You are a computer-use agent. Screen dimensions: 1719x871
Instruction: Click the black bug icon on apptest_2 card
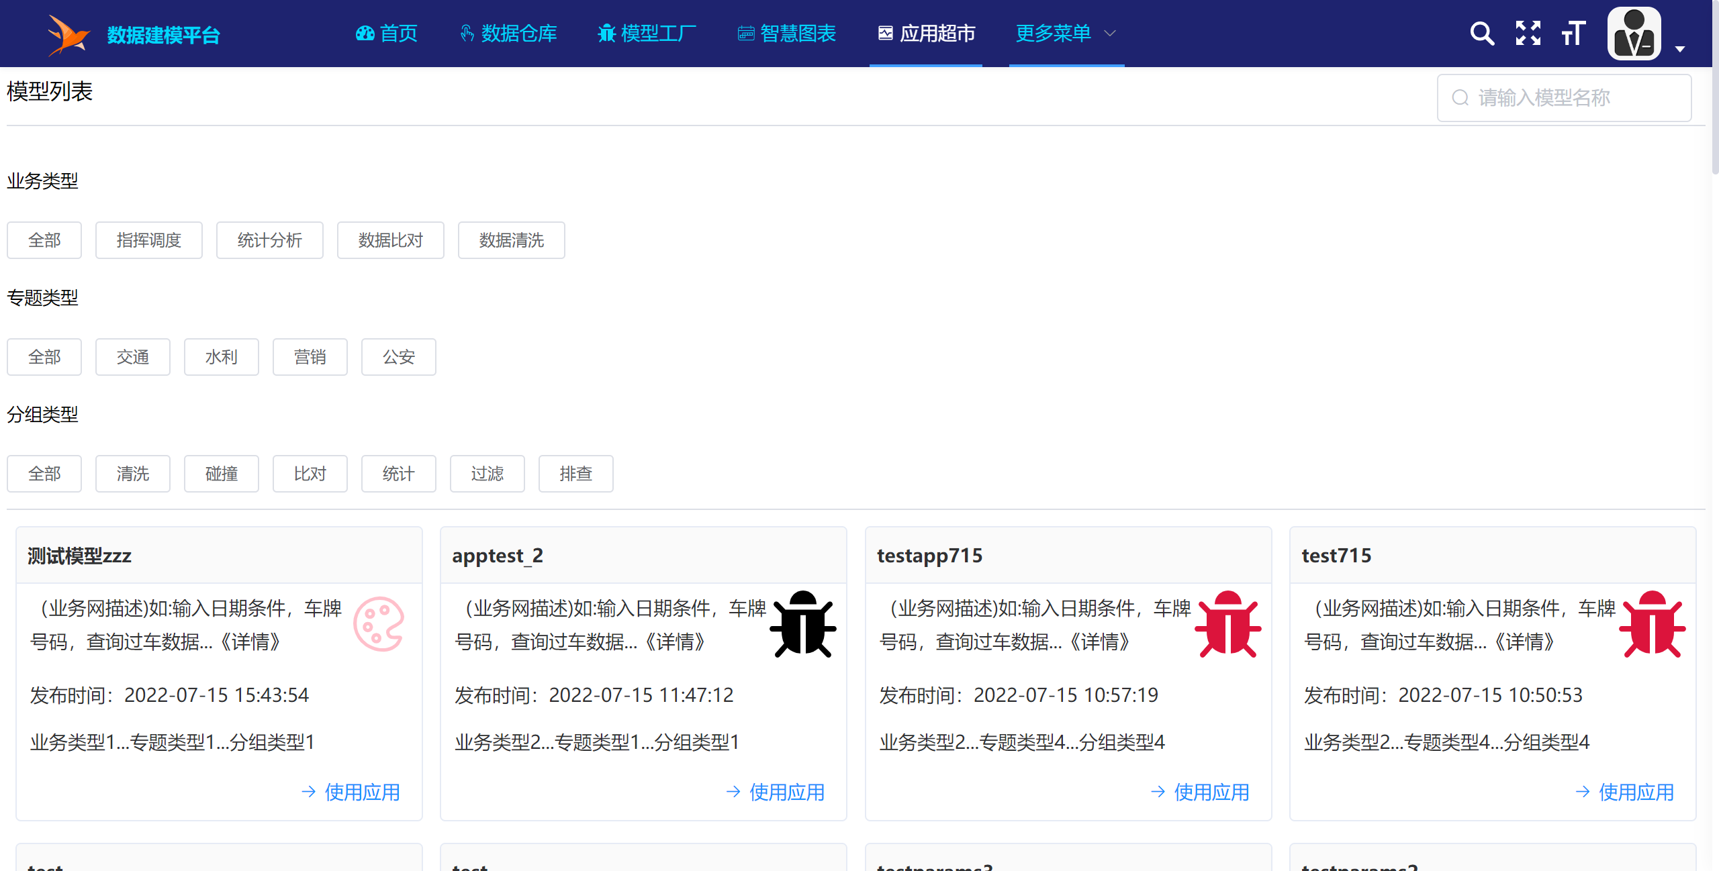(802, 624)
